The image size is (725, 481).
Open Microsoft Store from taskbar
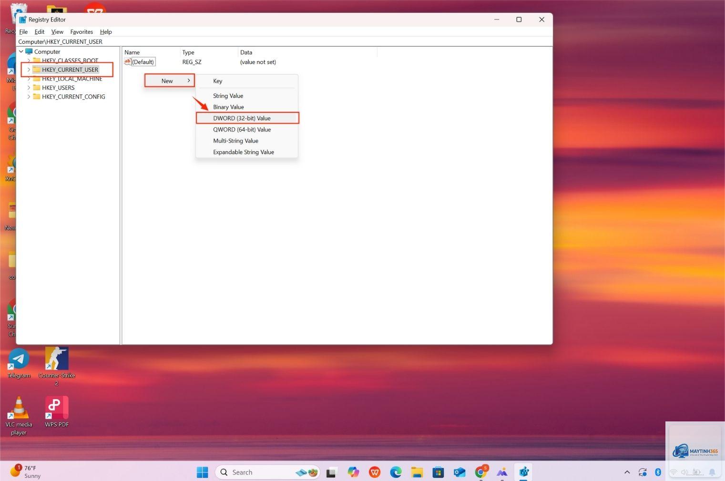click(x=438, y=472)
